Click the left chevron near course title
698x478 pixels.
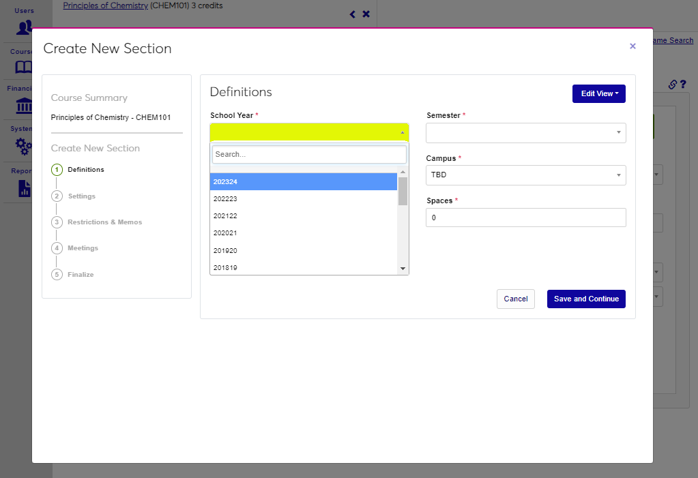[352, 14]
